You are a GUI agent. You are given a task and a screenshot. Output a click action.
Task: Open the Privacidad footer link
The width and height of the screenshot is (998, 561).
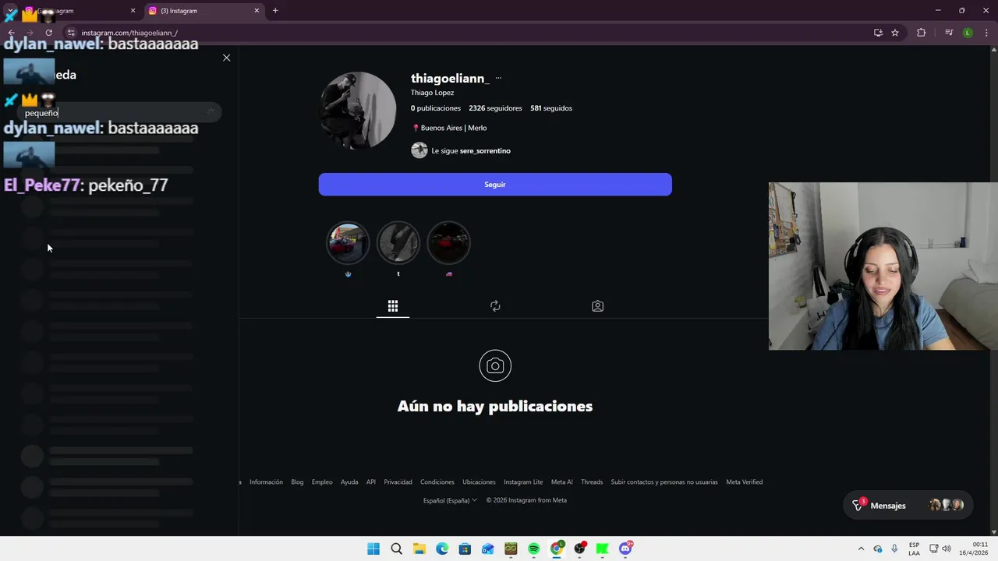click(x=398, y=482)
